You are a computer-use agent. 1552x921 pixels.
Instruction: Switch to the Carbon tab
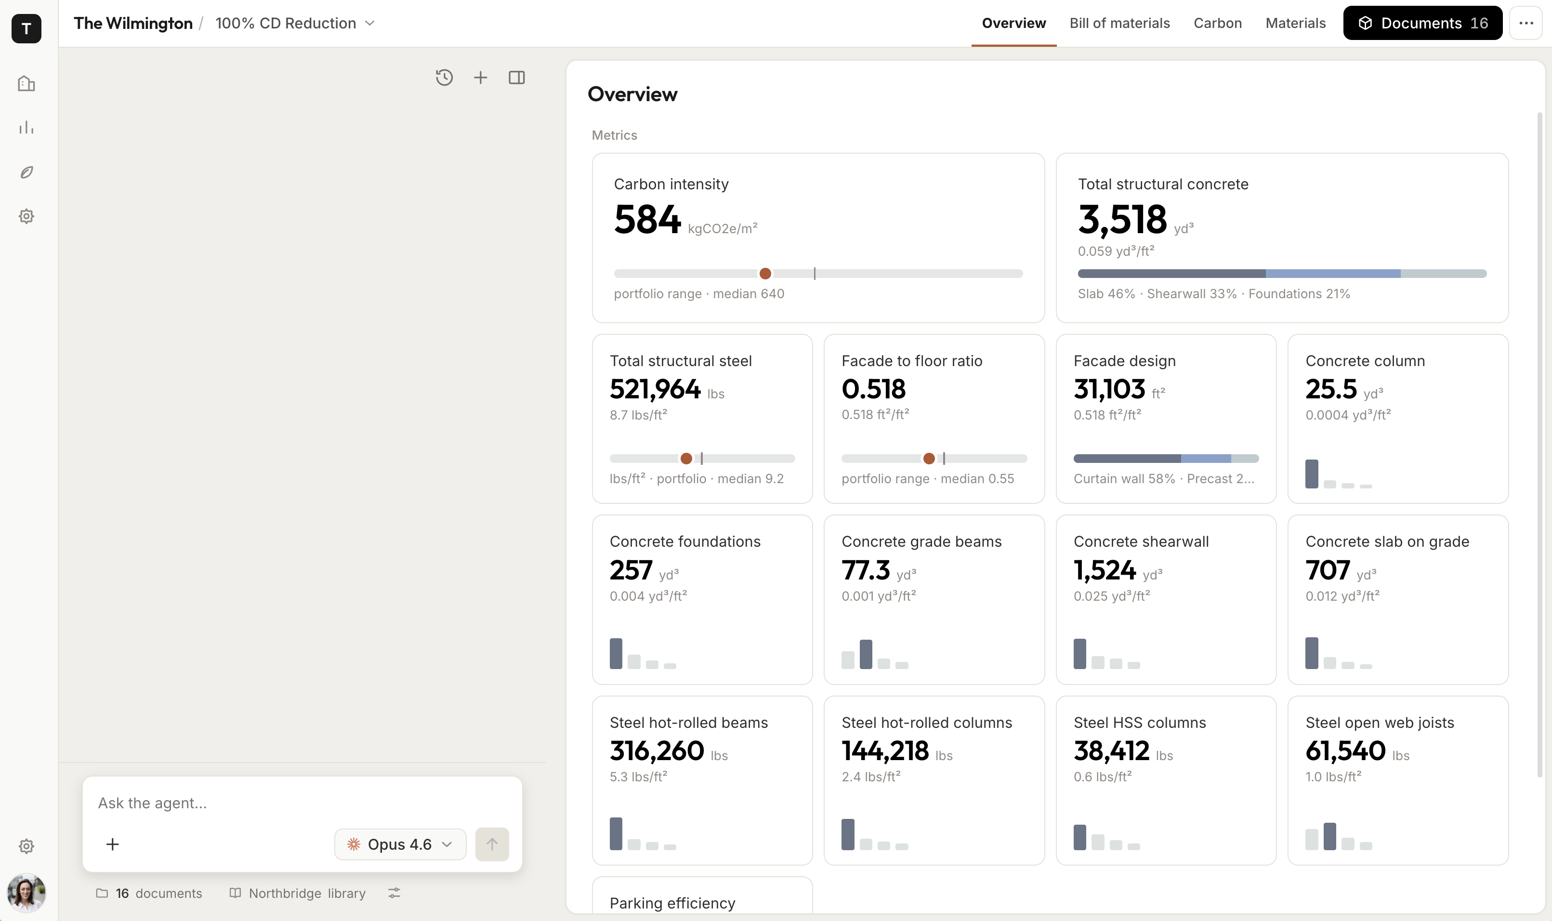[x=1218, y=23]
